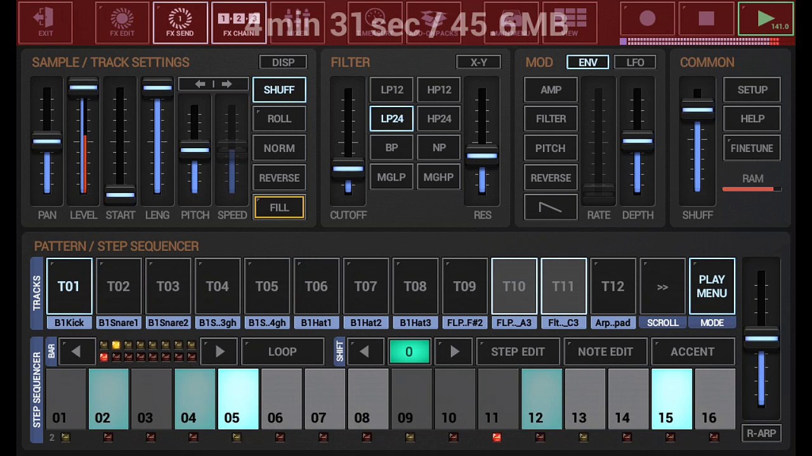Open the FX SEND view

point(180,23)
